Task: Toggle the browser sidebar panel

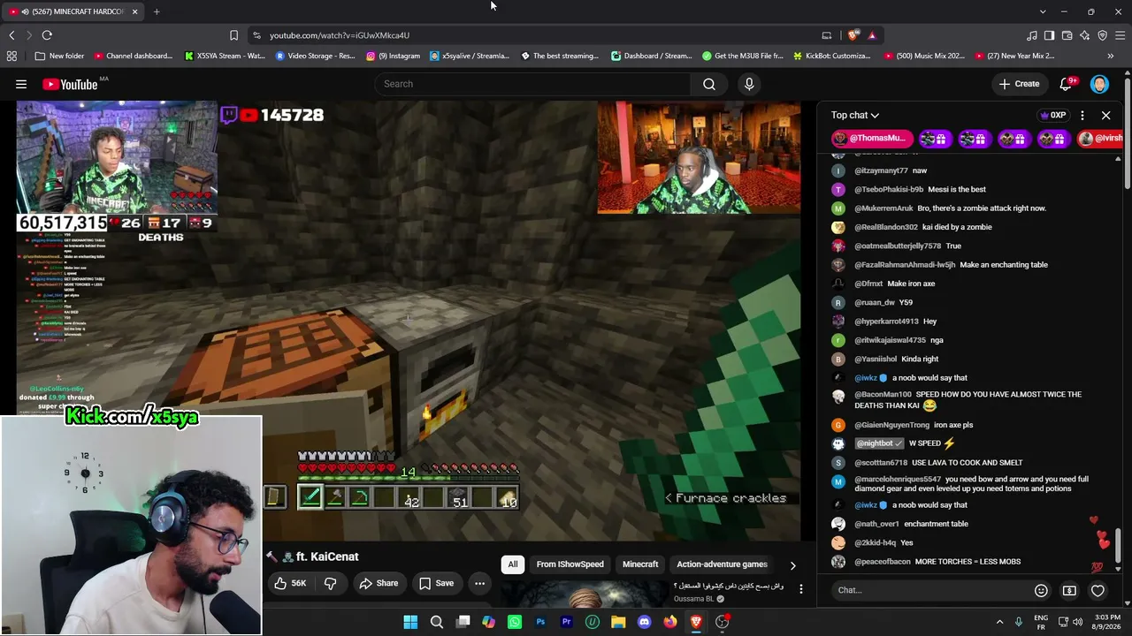Action: pos(1049,35)
